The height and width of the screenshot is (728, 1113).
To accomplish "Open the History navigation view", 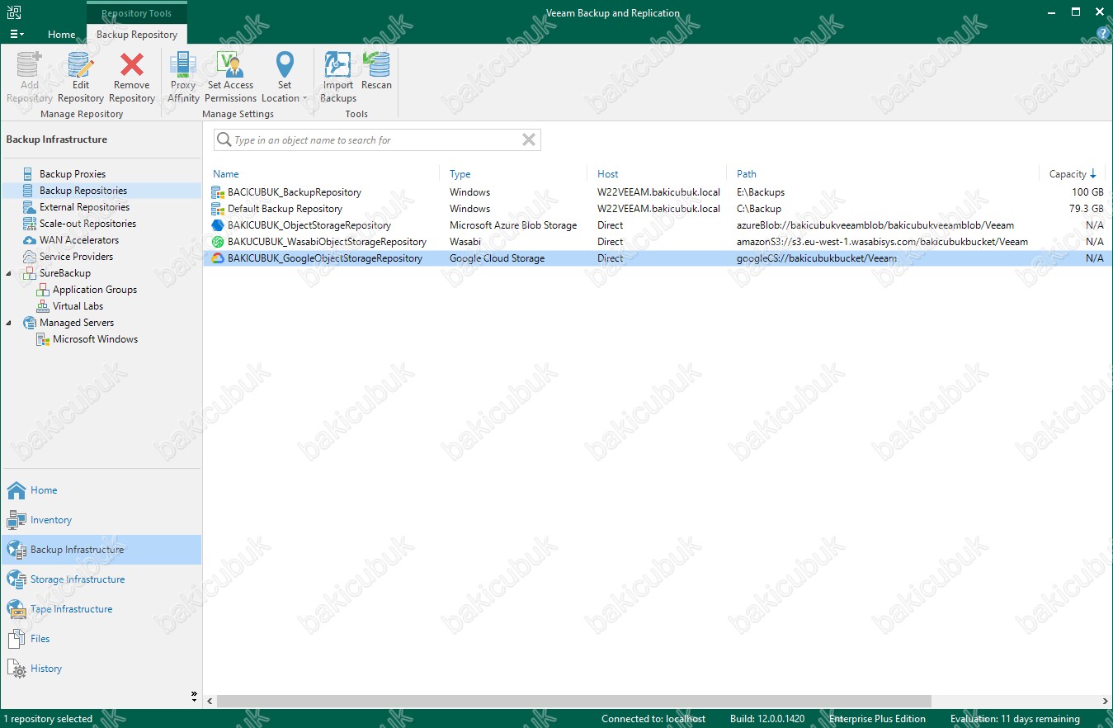I will [x=101, y=669].
